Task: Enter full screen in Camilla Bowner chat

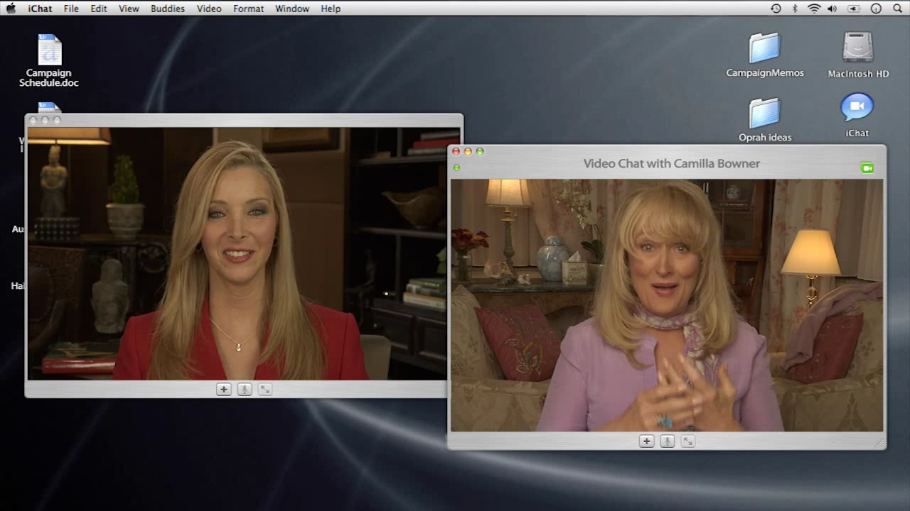Action: [687, 441]
